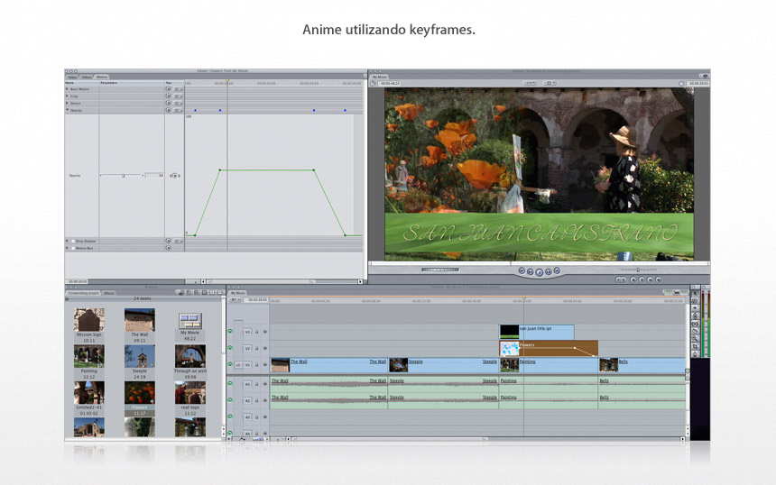The width and height of the screenshot is (776, 485).
Task: Click the Opacity value input field
Action: (x=154, y=175)
